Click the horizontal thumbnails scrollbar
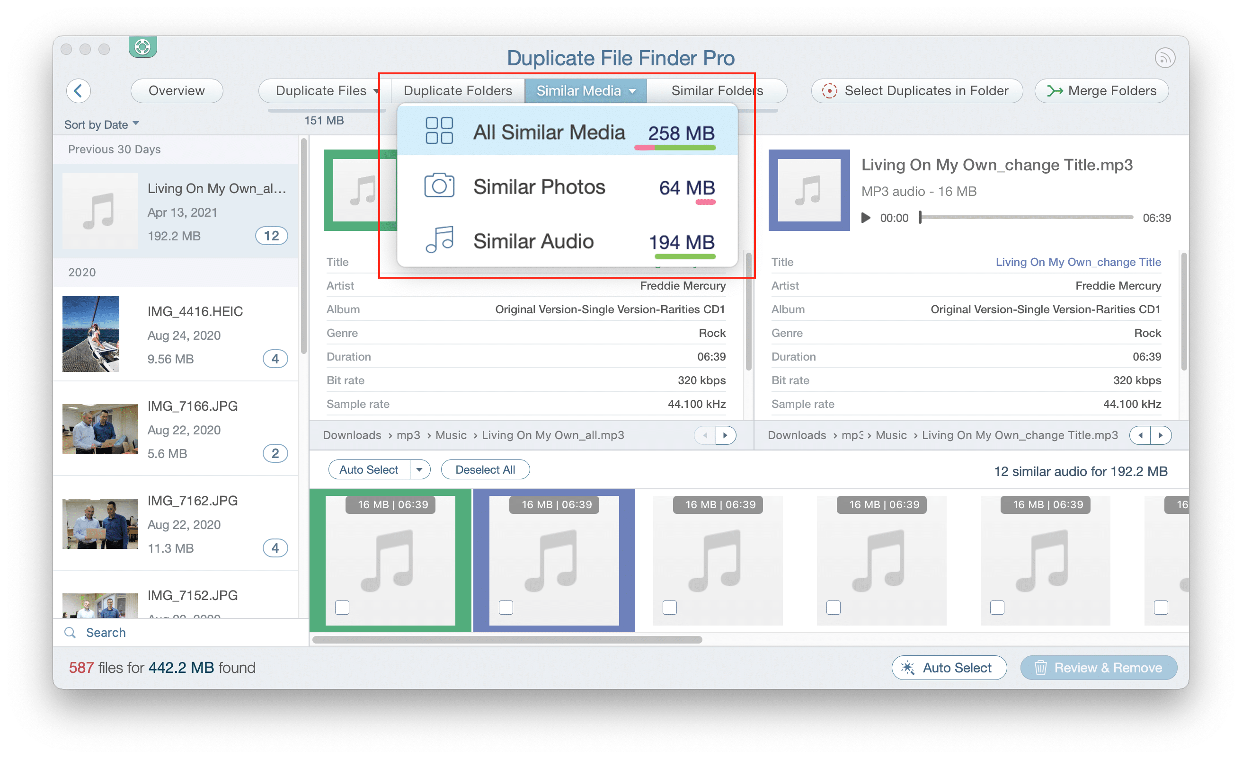Image resolution: width=1242 pixels, height=759 pixels. (507, 640)
